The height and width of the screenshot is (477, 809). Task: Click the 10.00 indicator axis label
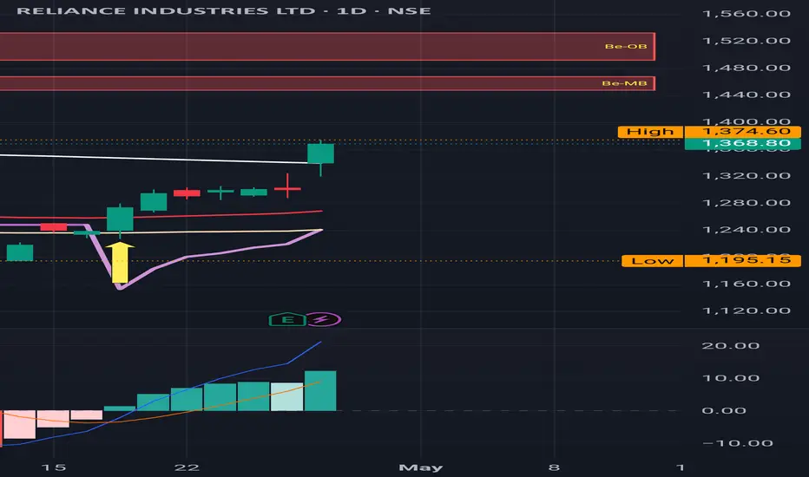click(x=731, y=378)
